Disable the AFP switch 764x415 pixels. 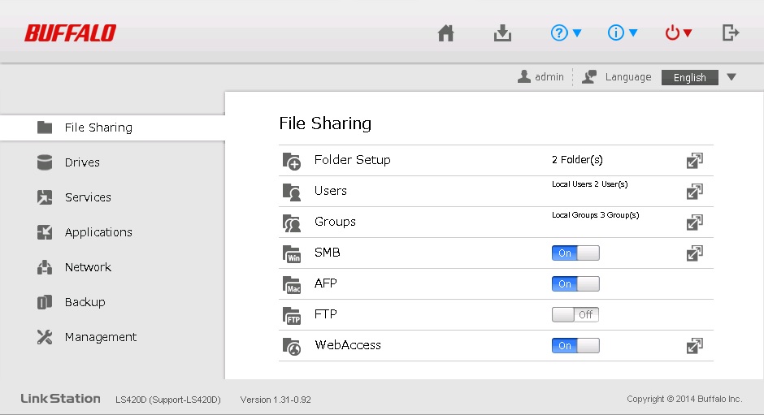point(575,284)
